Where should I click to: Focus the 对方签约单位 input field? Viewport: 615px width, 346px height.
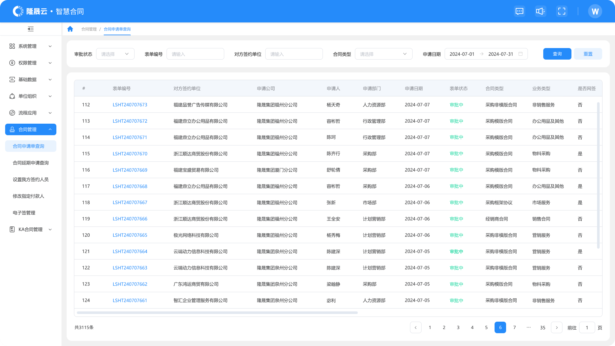coord(294,54)
